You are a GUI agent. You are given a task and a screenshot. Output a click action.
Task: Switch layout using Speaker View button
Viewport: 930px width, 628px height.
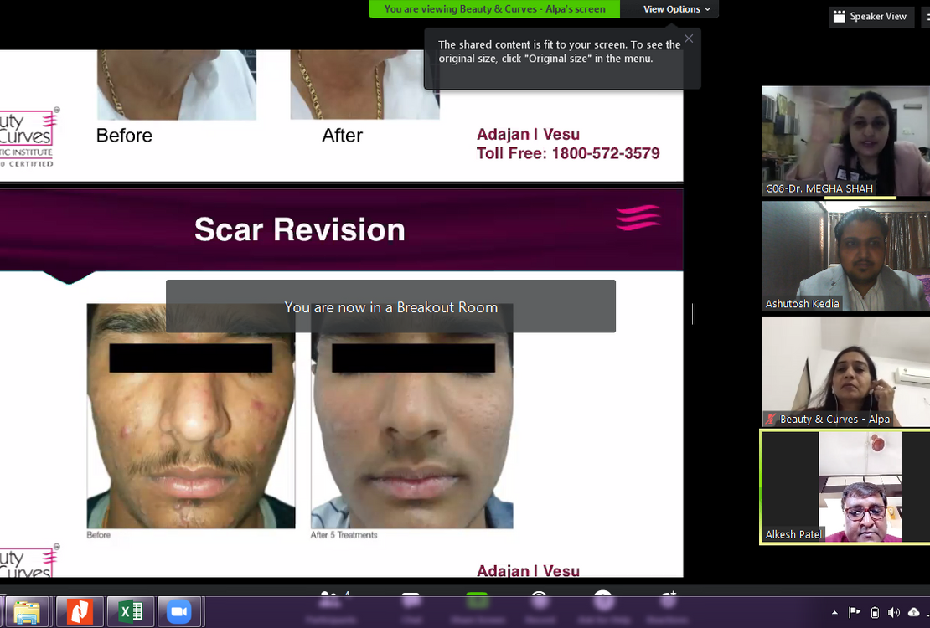870,16
